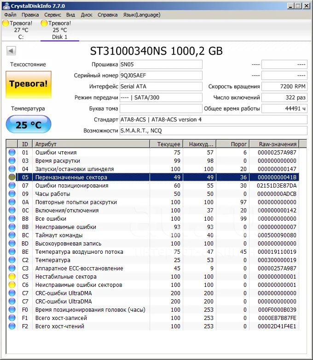Click status orb for 09 Часы работы
313x360 pixels.
pos(12,194)
